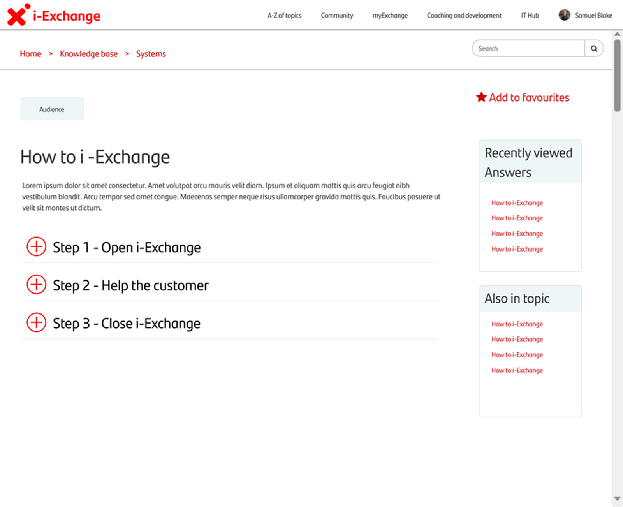The width and height of the screenshot is (623, 507).
Task: Click the Recently viewed Answers heading
Action: tap(528, 162)
